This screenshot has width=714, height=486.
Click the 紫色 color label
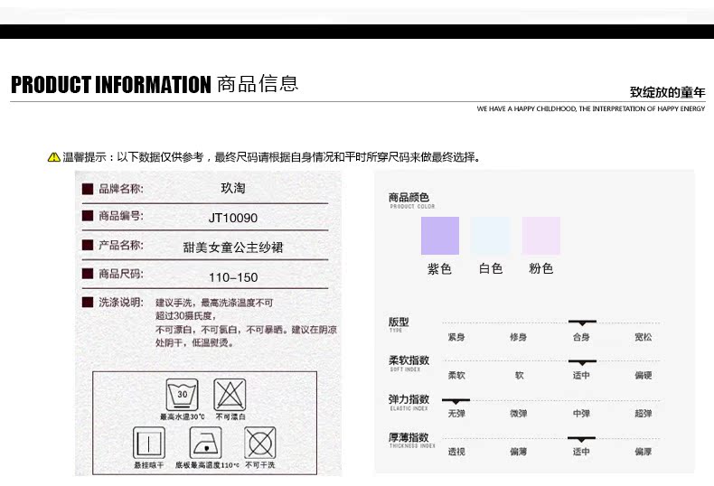[439, 268]
